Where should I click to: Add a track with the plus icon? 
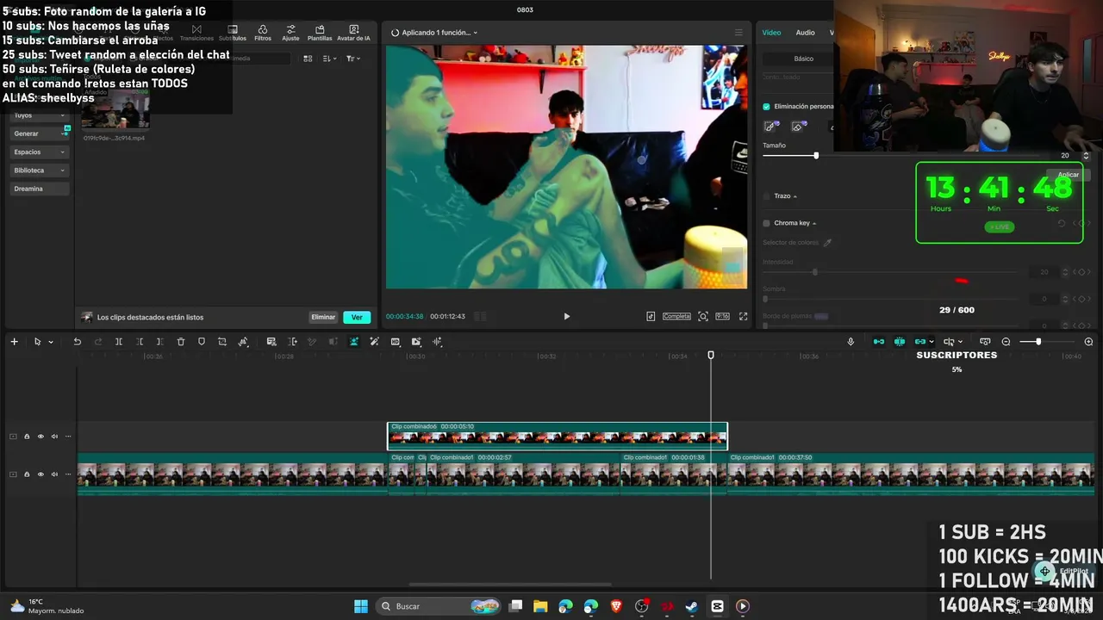14,342
